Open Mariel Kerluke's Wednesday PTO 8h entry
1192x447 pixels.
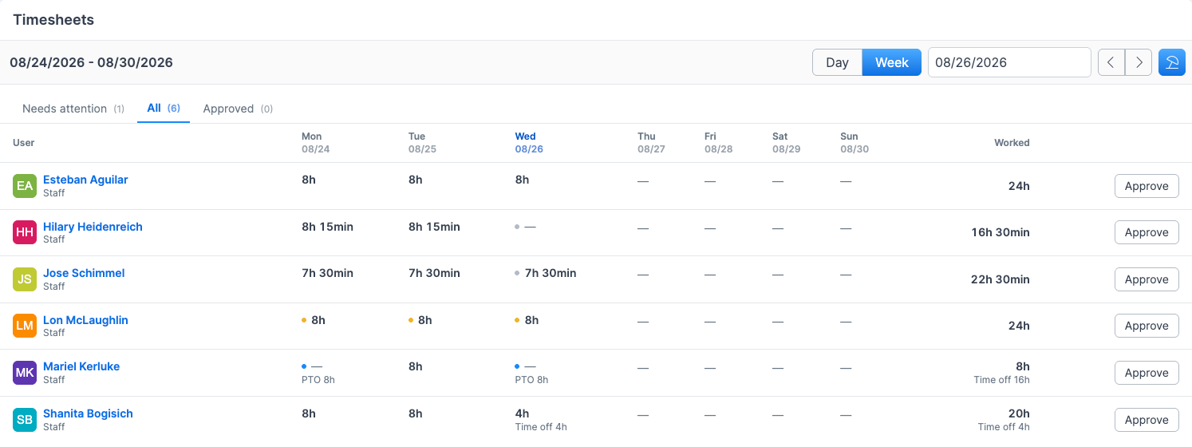532,373
